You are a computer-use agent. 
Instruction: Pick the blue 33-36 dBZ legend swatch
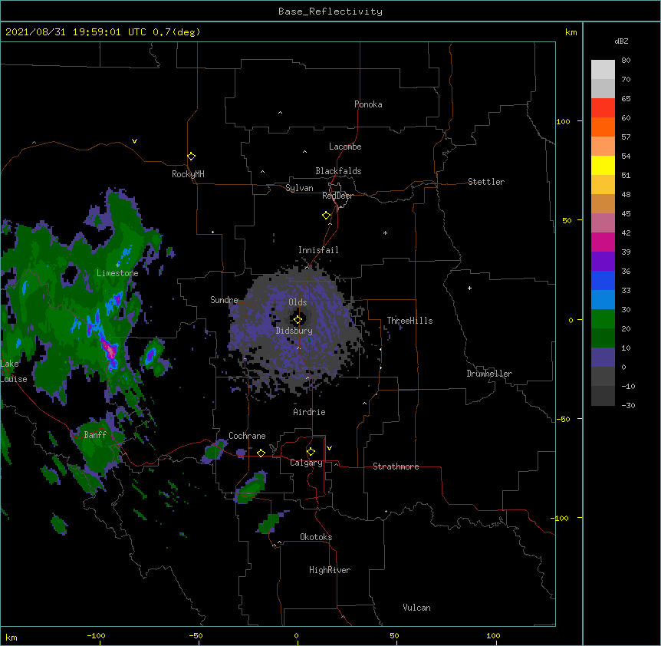[603, 280]
